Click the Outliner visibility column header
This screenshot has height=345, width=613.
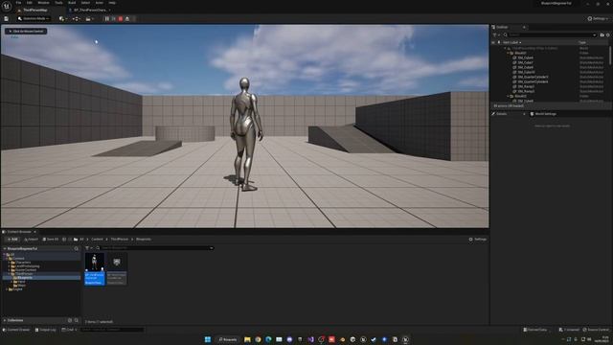tap(493, 42)
